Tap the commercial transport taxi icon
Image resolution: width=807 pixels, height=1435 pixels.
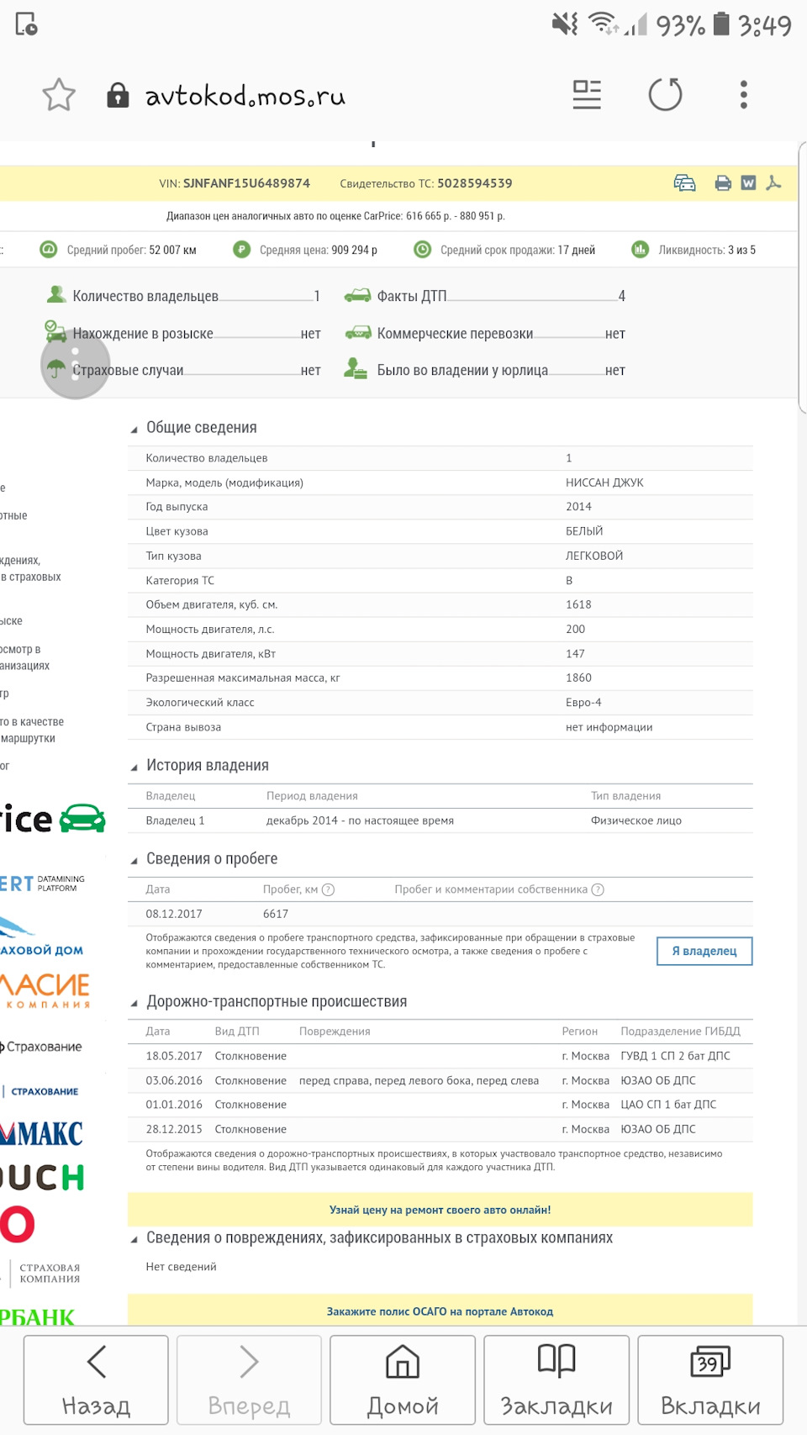tap(358, 333)
